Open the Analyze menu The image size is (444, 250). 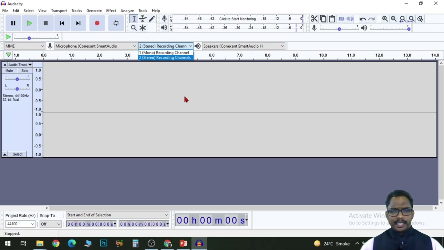click(x=127, y=11)
